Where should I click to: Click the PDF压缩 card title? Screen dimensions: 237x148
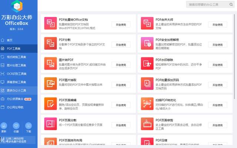(161, 140)
